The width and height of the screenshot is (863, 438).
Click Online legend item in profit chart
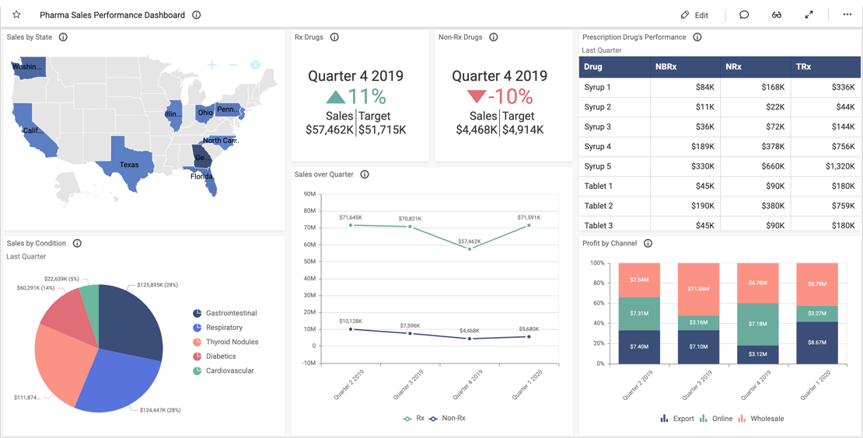point(716,419)
